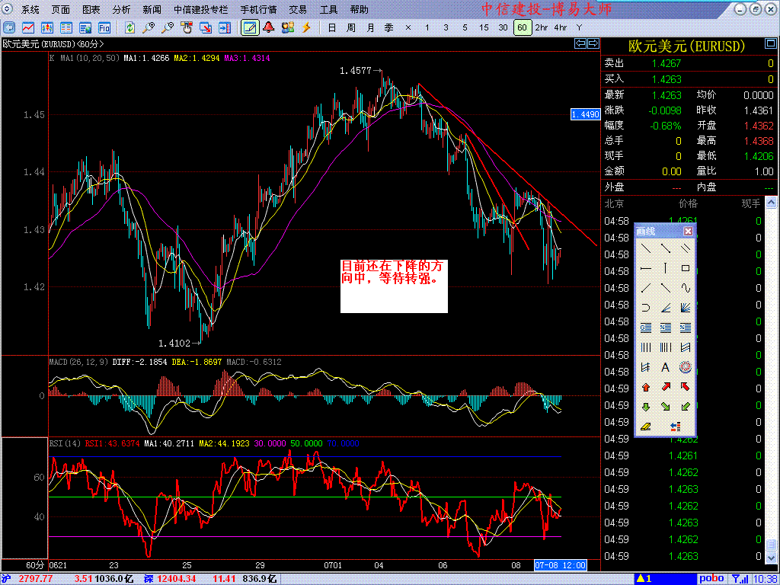Select the 4hr period
Image resolution: width=780 pixels, height=585 pixels.
tap(561, 27)
